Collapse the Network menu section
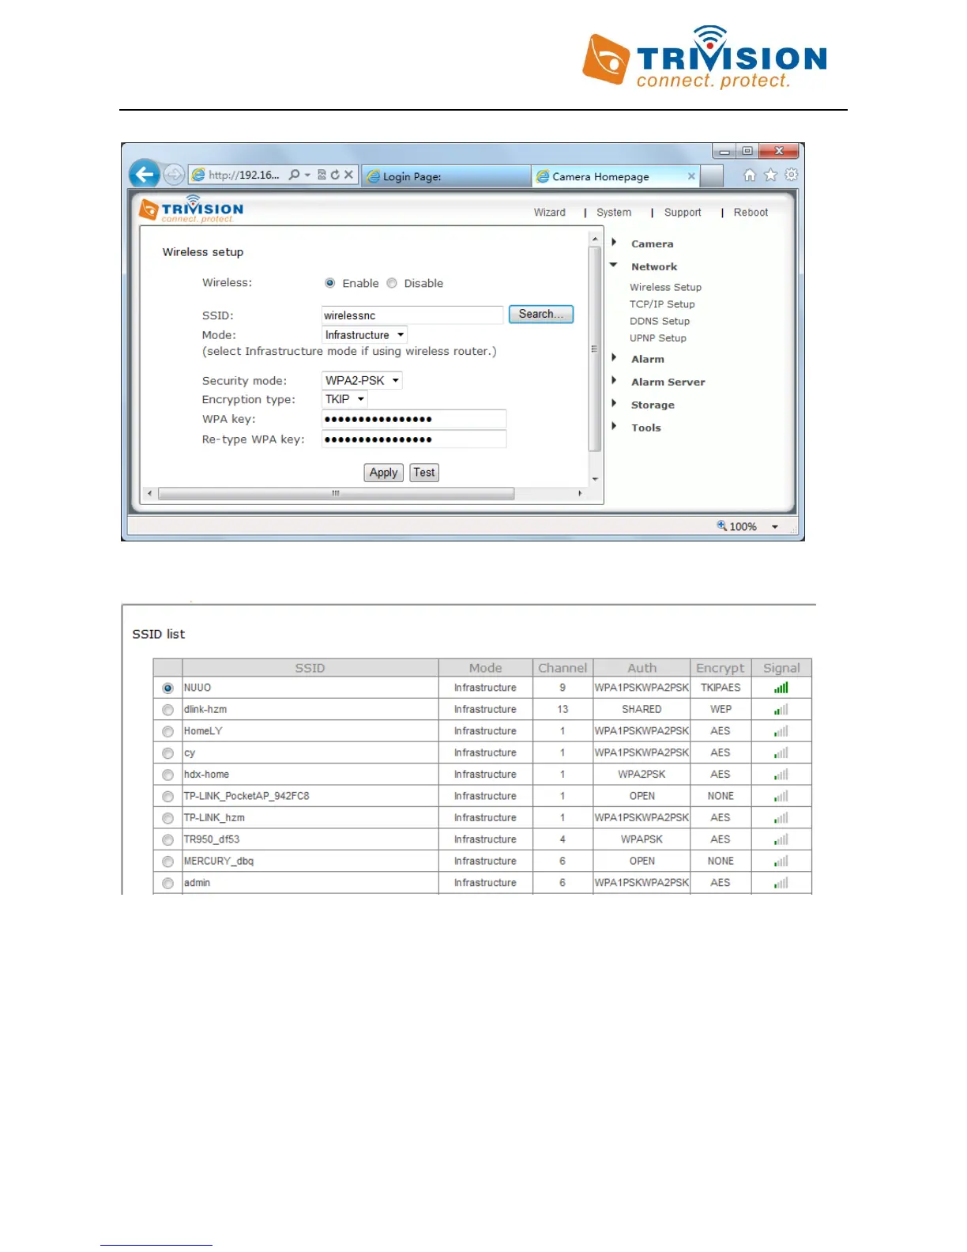This screenshot has height=1252, width=967. [x=614, y=266]
